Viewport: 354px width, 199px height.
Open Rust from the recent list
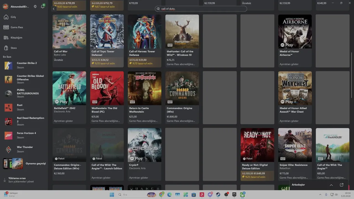(24, 107)
